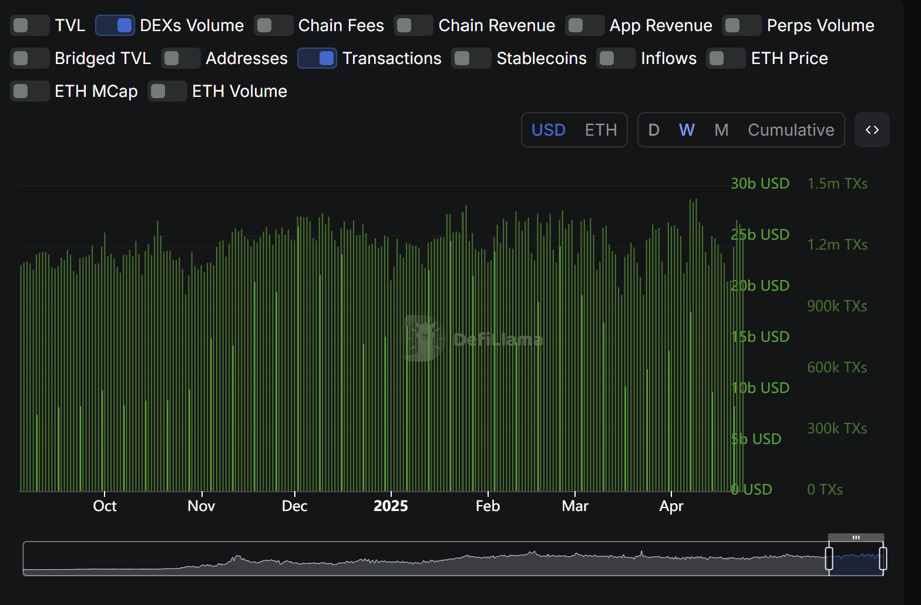Choose the Cumulative view
Screen dimensions: 921x605
point(791,130)
